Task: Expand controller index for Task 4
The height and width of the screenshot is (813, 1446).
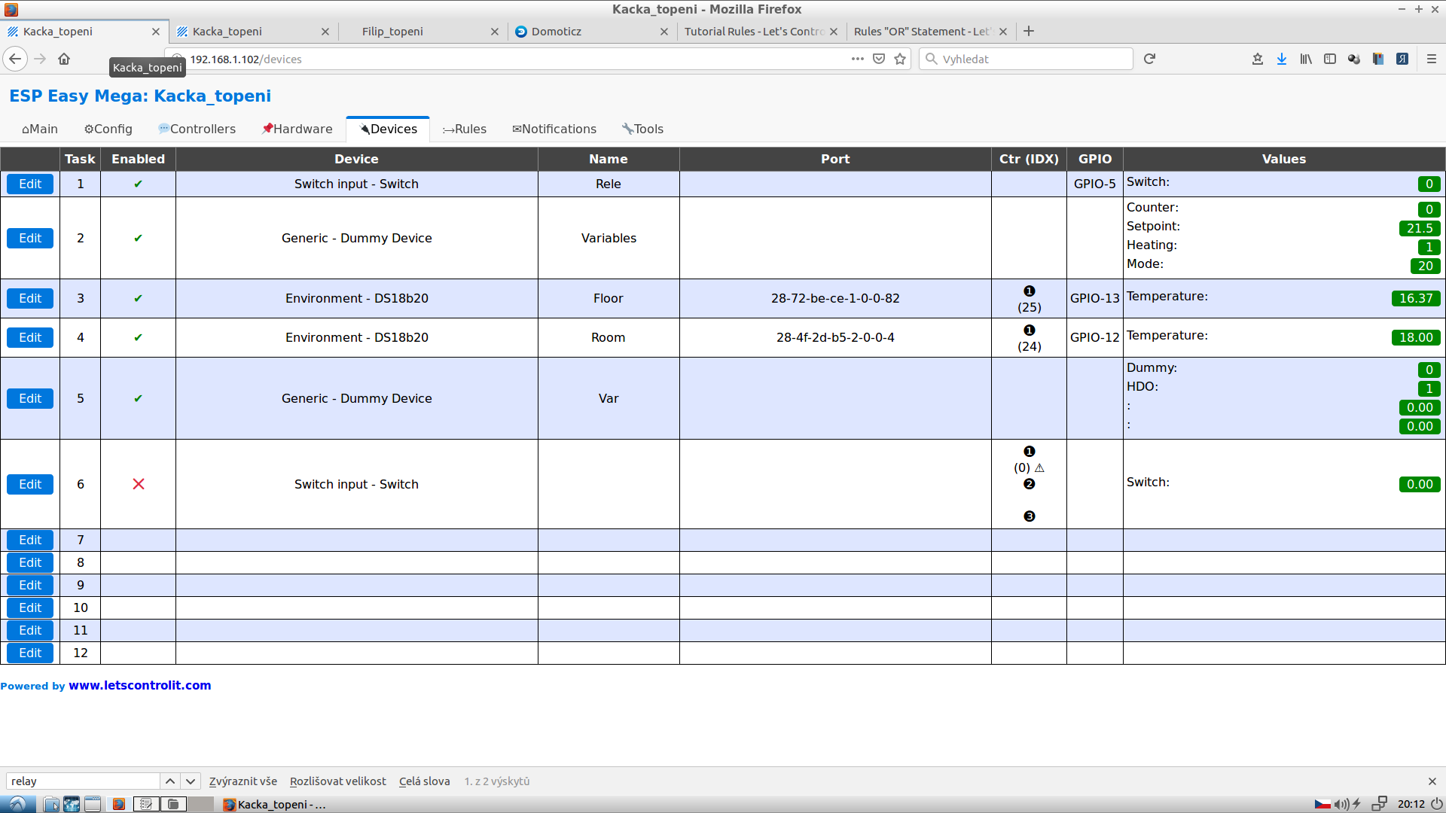Action: coord(1029,328)
